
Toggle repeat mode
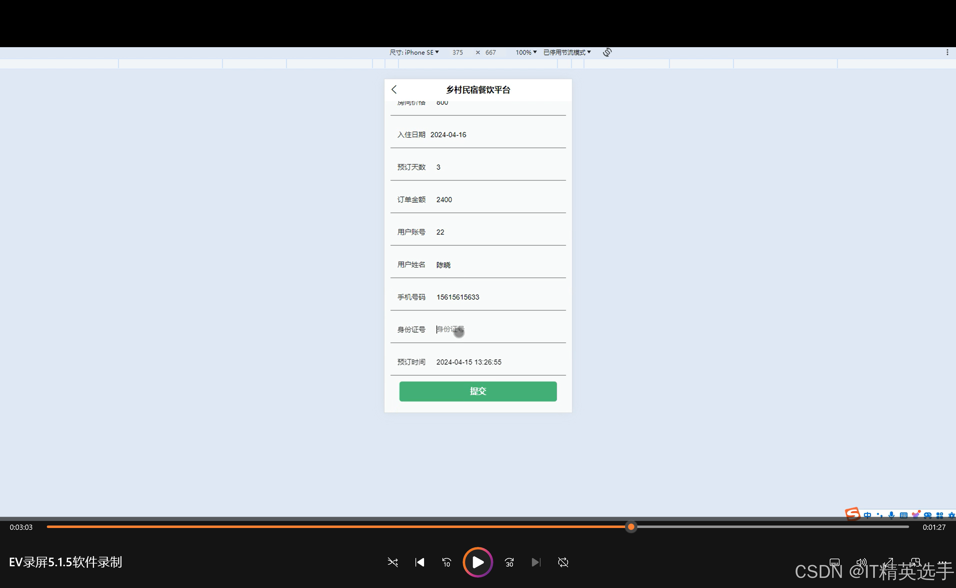pos(563,562)
